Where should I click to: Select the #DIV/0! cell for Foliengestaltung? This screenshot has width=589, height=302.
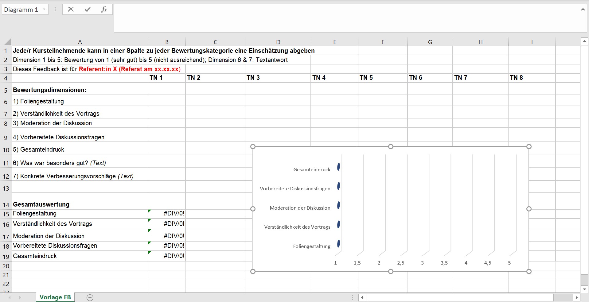coord(167,214)
